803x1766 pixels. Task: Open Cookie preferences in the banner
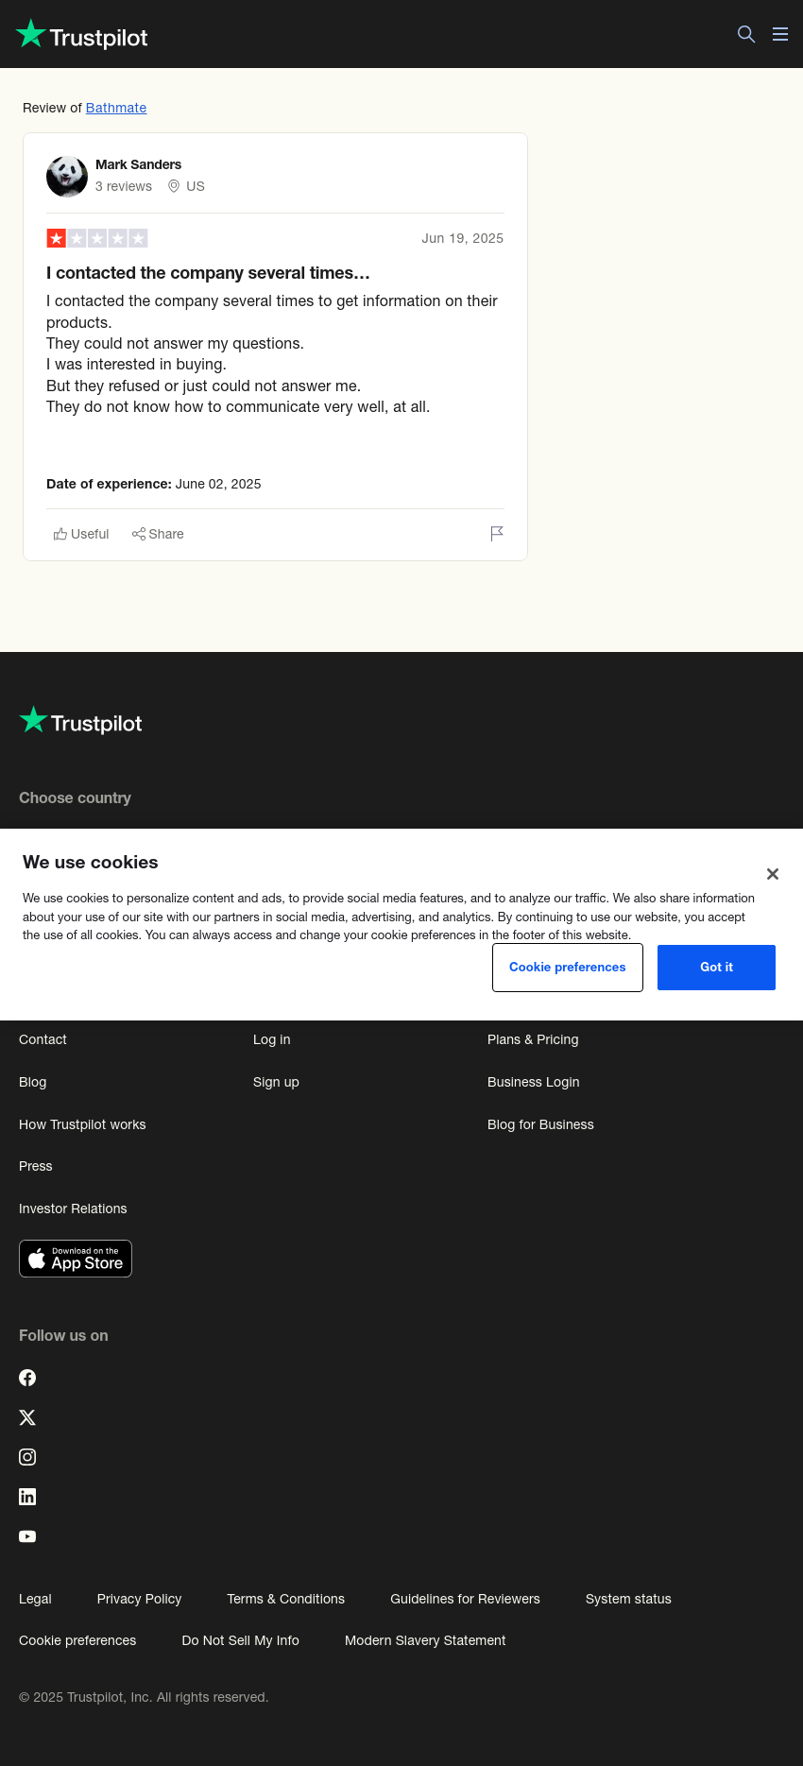[x=568, y=968]
